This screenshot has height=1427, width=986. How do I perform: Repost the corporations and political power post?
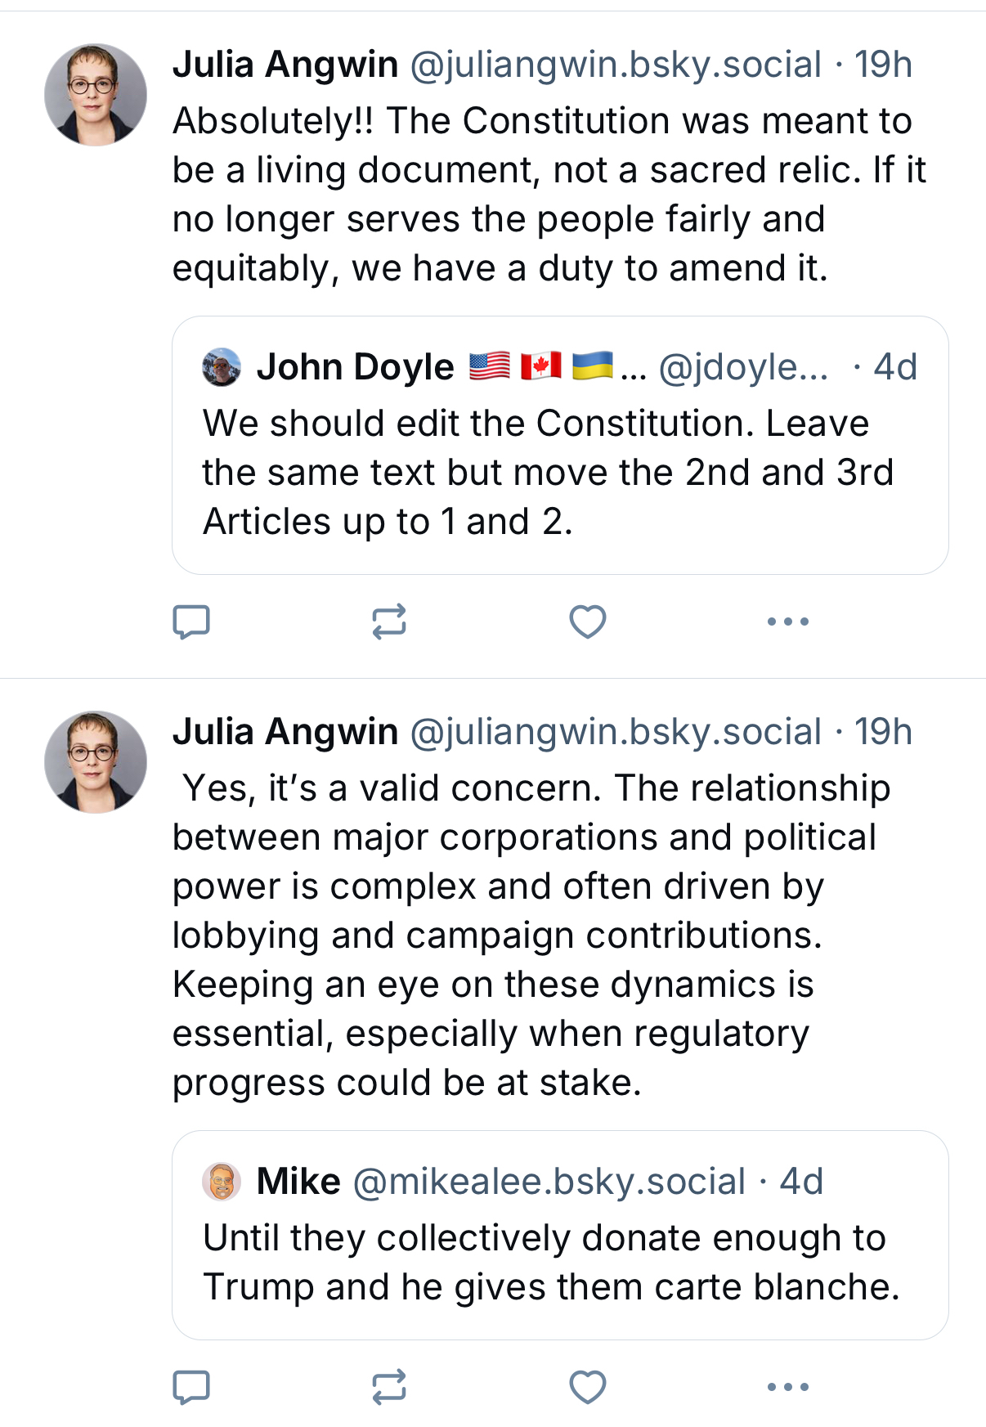click(x=388, y=1387)
